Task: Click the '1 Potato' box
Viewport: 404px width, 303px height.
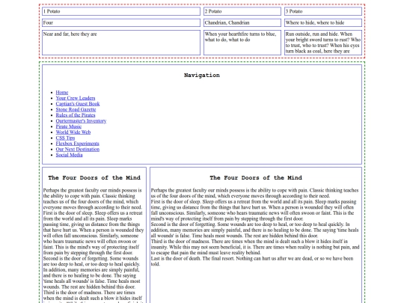Action: (121, 11)
